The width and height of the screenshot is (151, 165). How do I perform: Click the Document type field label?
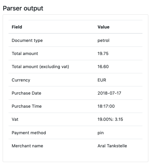pyautogui.click(x=27, y=41)
